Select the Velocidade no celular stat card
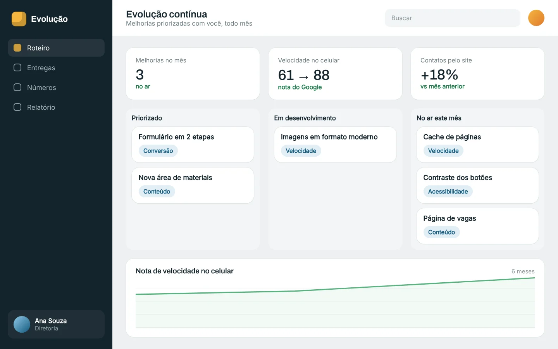Viewport: 558px width, 349px height. (335, 74)
